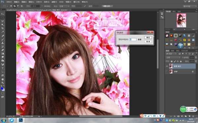Viewport: 198px width, 123px height.
Task: Open the File menu in menu bar
Action: pos(9,2)
